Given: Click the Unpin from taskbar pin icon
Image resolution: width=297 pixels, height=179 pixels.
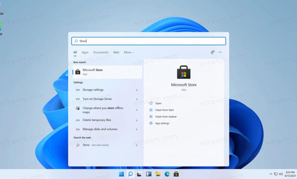Looking at the screenshot, I should [x=151, y=117].
